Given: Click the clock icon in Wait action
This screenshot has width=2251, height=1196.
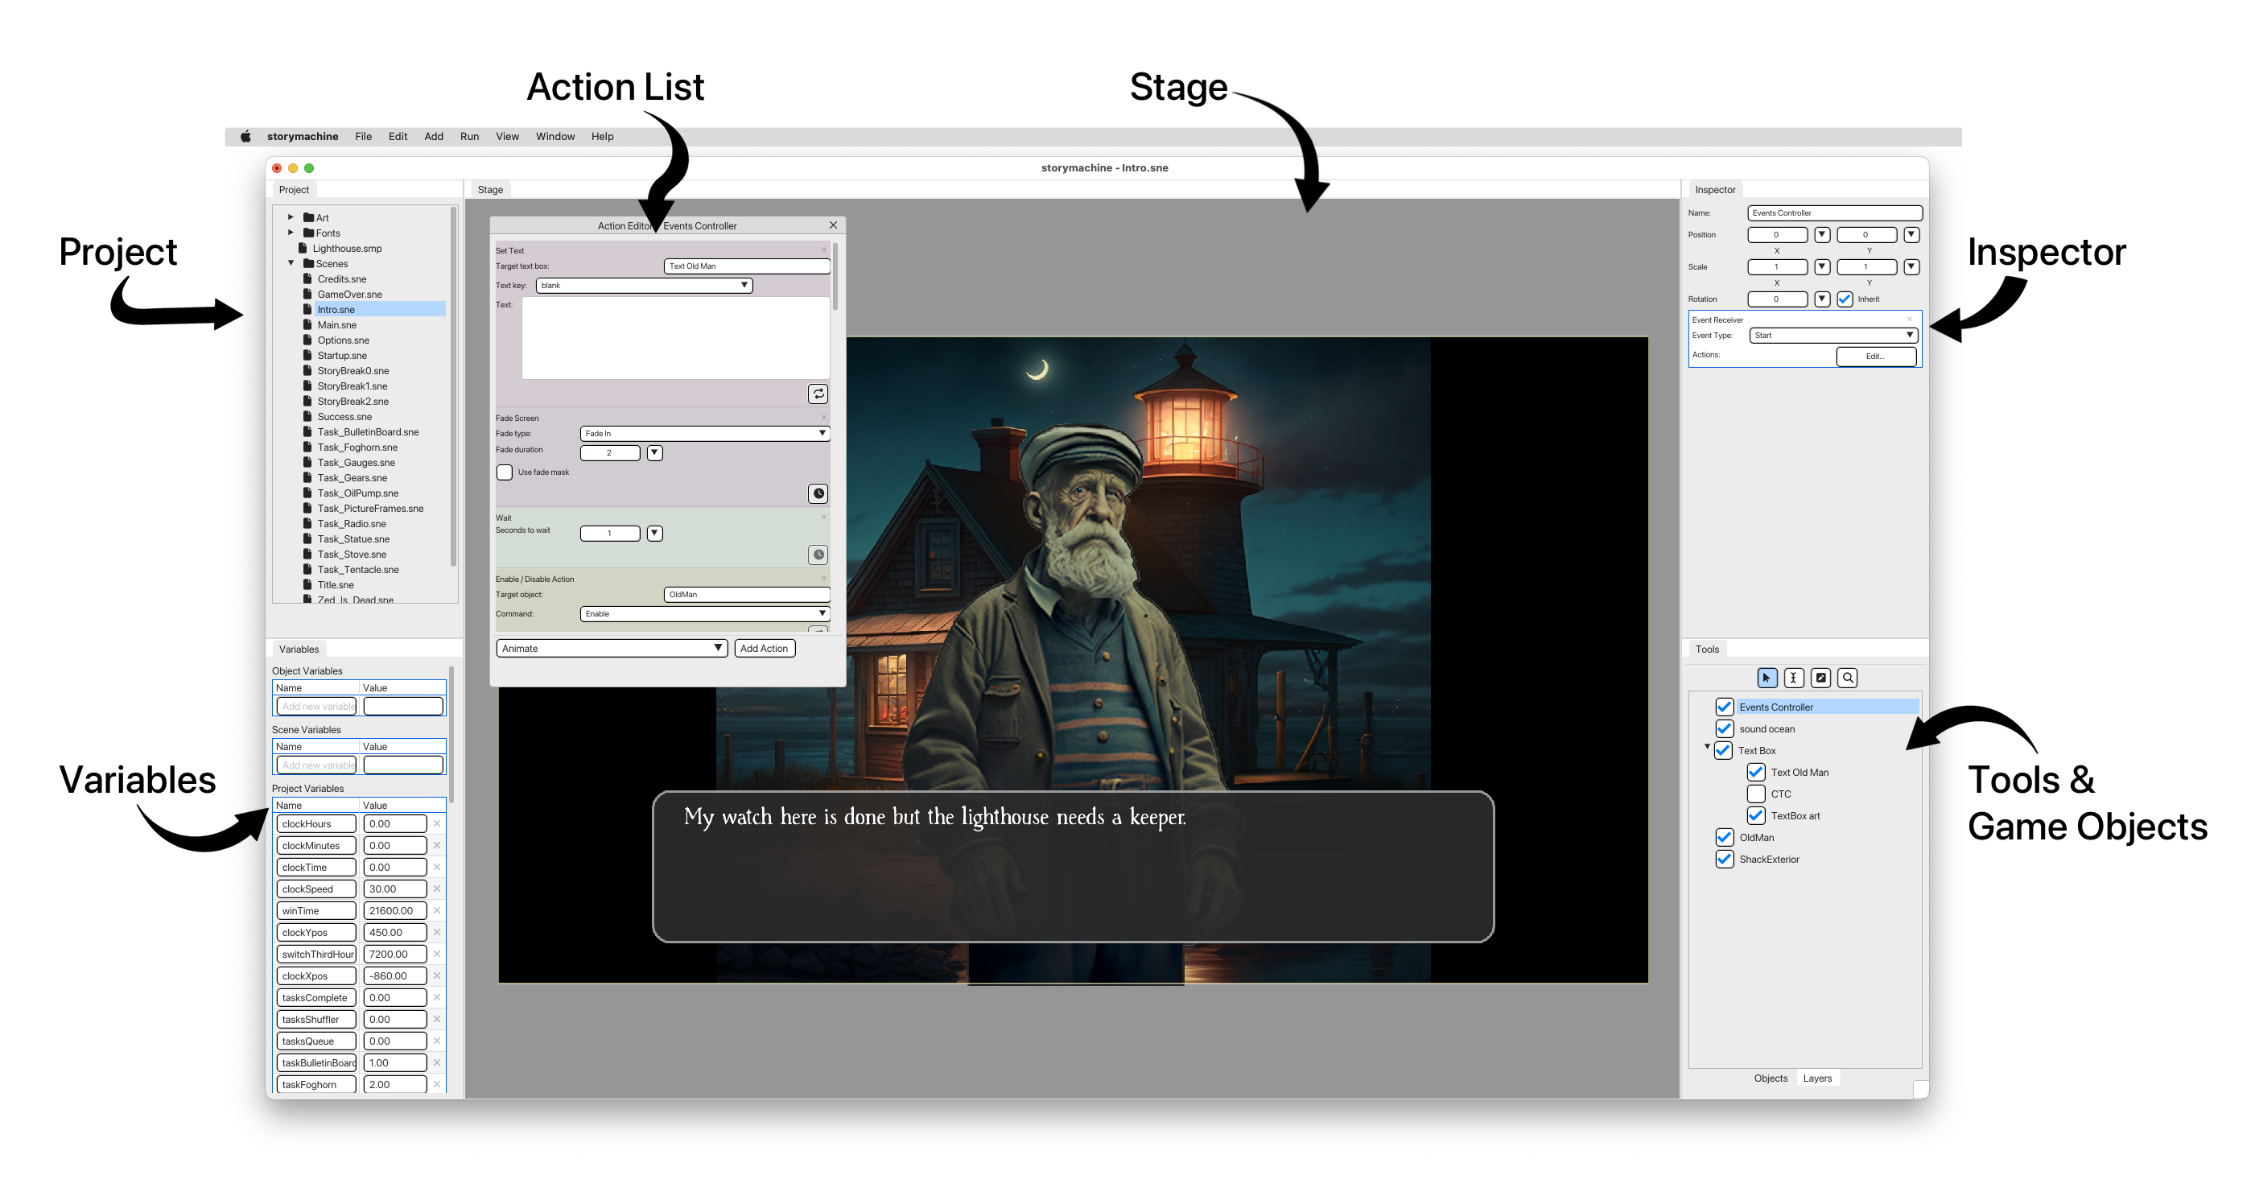Looking at the screenshot, I should click(818, 555).
